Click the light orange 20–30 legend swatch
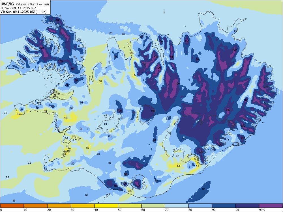 click(x=59, y=206)
